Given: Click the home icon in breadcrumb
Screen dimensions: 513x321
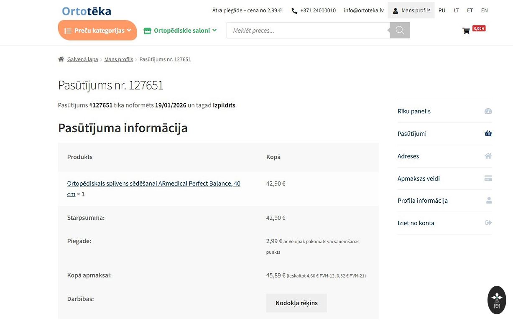Looking at the screenshot, I should (61, 59).
